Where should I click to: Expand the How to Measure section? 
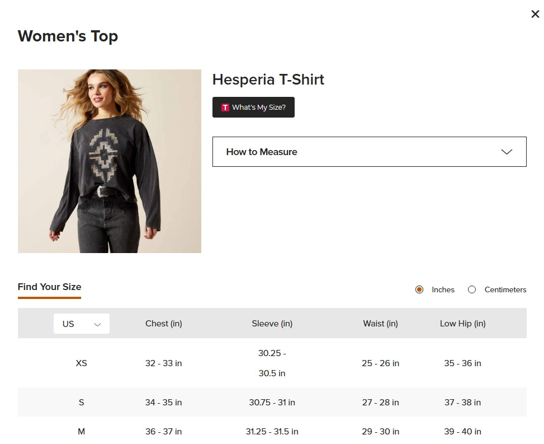point(369,152)
